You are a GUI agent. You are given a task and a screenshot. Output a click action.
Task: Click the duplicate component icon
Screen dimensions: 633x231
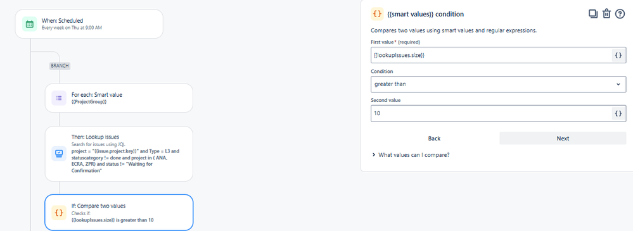(592, 14)
